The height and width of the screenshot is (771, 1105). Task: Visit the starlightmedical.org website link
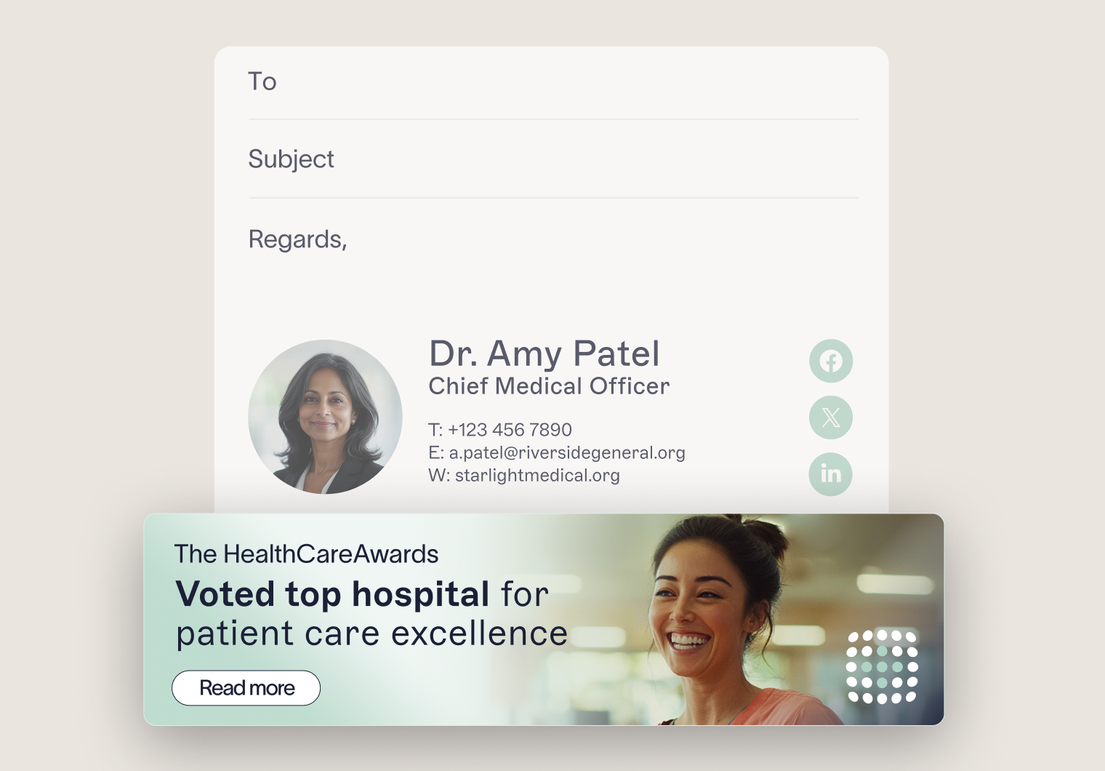point(537,475)
